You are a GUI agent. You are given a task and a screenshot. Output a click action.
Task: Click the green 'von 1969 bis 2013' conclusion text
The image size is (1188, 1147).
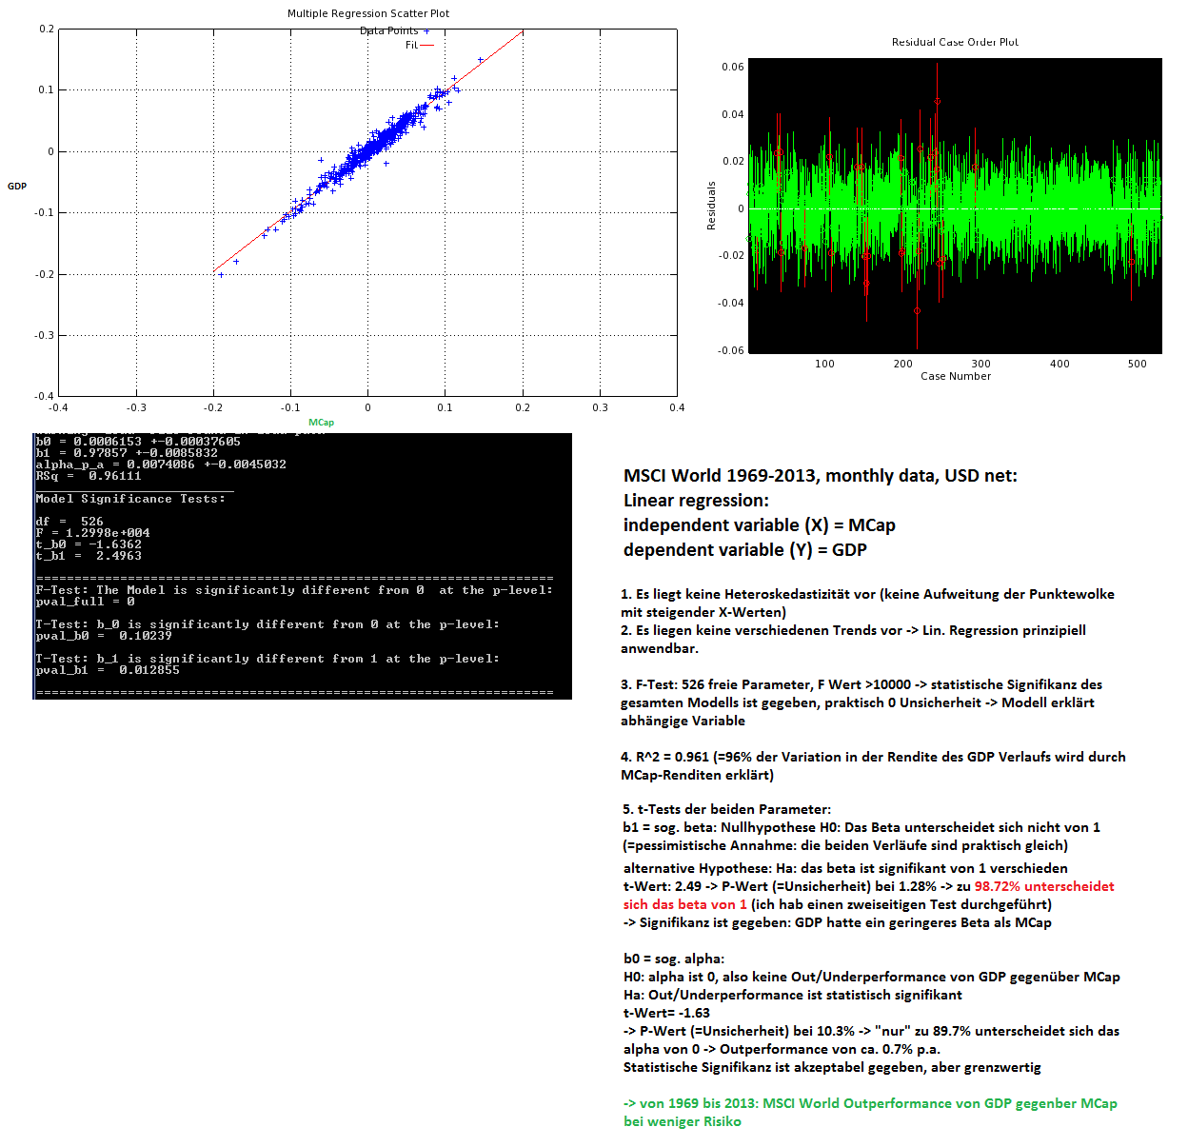pyautogui.click(x=870, y=1112)
